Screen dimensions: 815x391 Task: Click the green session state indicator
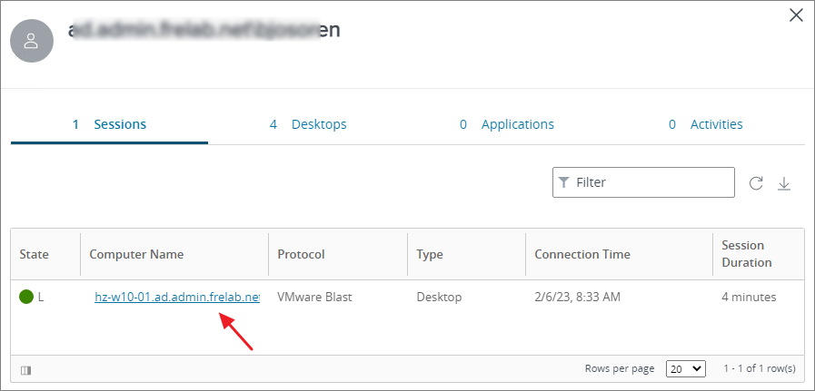[x=26, y=297]
